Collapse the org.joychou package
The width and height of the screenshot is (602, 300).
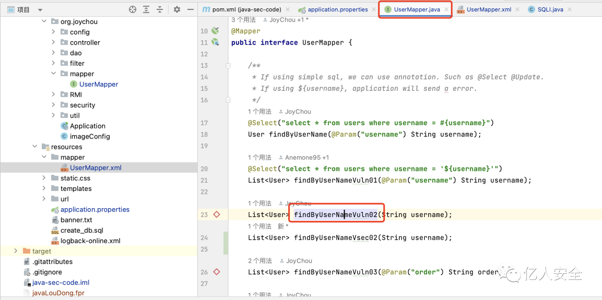[x=44, y=22]
